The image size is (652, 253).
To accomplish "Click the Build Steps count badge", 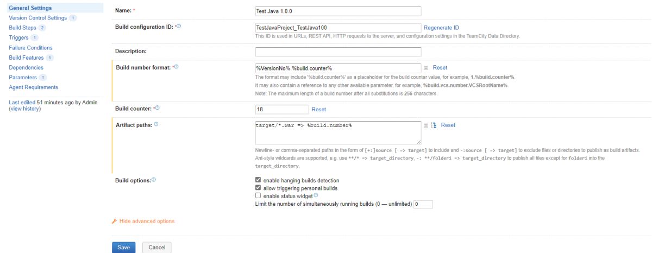I will pos(42,28).
